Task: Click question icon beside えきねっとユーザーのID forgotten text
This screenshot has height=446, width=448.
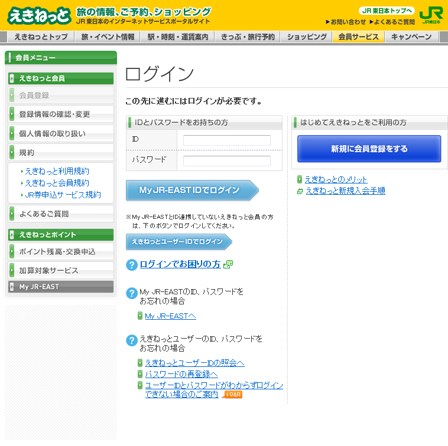Action: (132, 340)
